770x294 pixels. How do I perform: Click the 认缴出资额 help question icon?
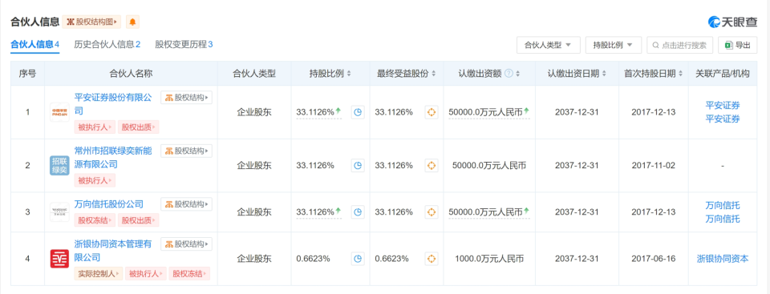[x=509, y=74]
